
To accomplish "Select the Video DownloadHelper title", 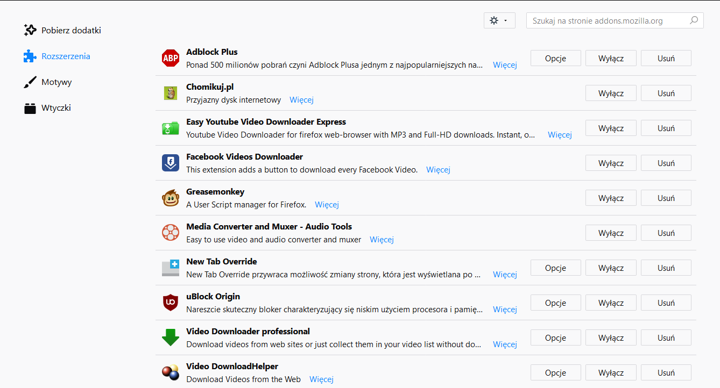I will [x=232, y=367].
